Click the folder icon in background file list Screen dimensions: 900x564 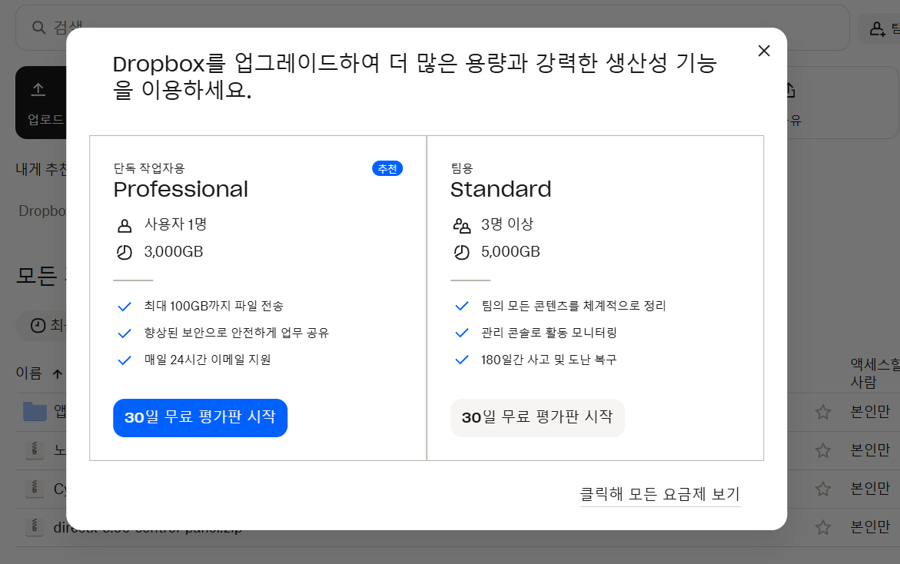point(35,411)
